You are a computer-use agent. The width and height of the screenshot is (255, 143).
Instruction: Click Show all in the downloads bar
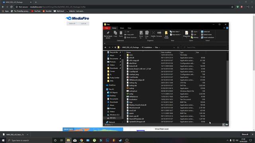click(x=245, y=134)
